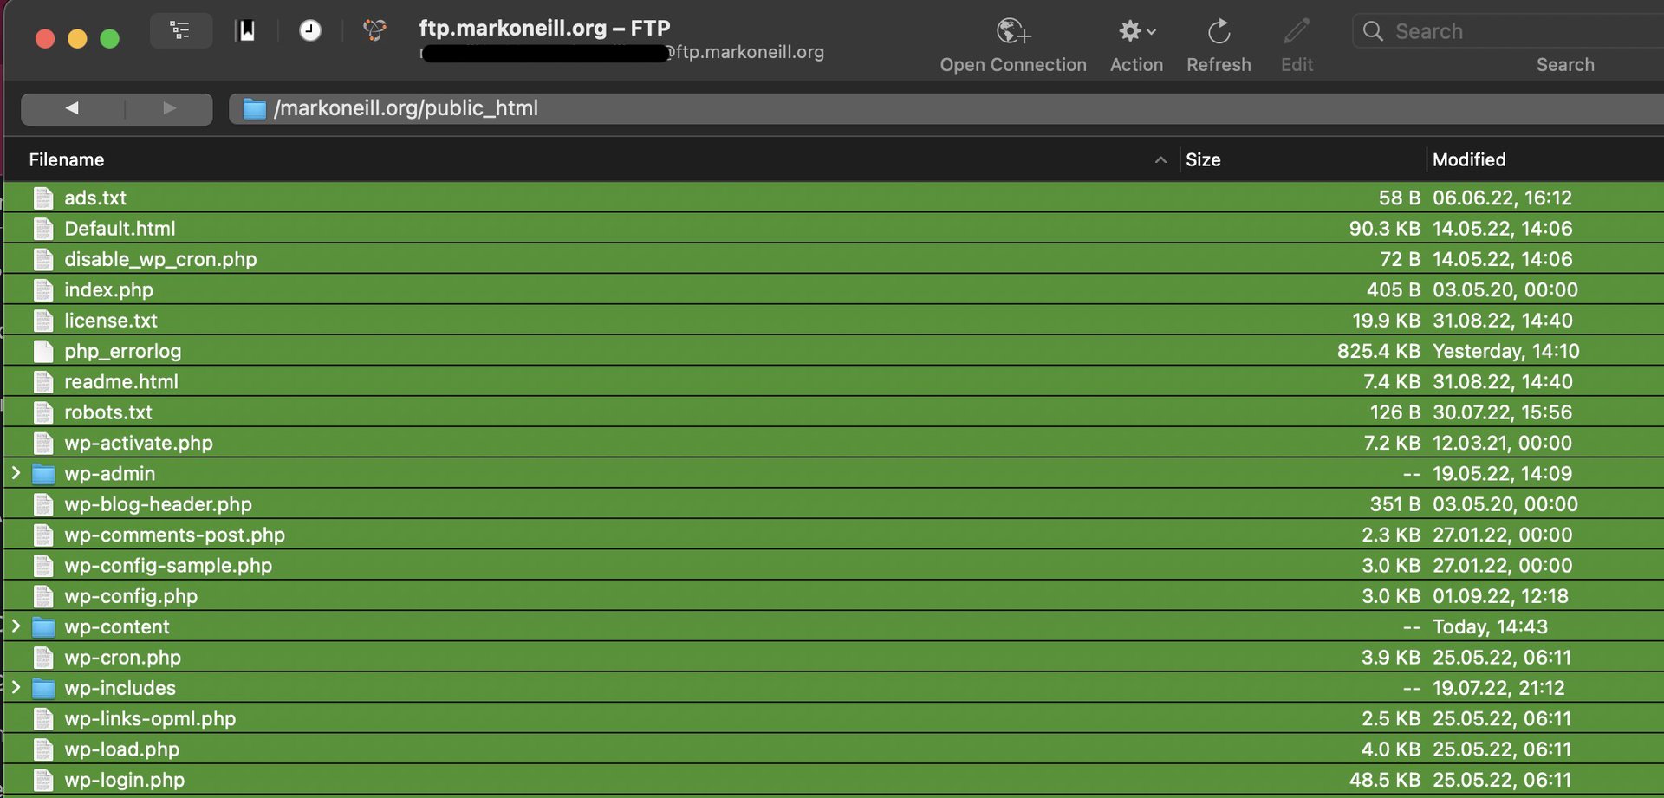Click the Refresh icon
The width and height of the screenshot is (1664, 798).
[1219, 32]
